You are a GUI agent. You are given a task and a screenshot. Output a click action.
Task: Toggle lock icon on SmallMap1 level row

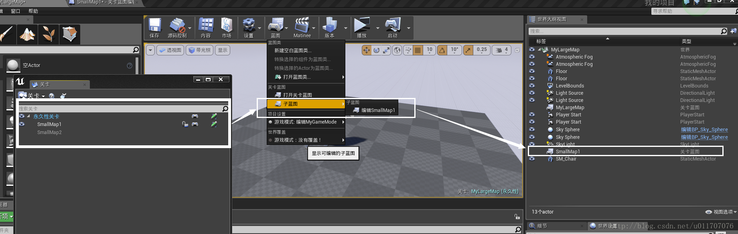pyautogui.click(x=185, y=124)
